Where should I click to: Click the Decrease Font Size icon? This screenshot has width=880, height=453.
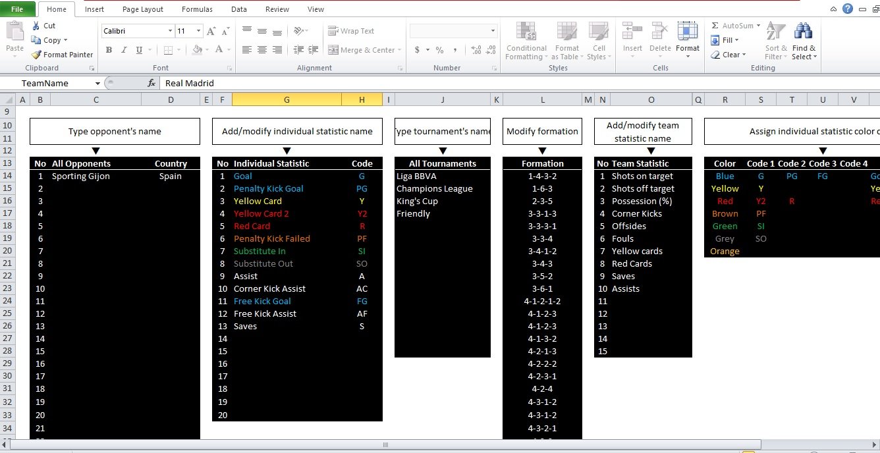[x=226, y=31]
